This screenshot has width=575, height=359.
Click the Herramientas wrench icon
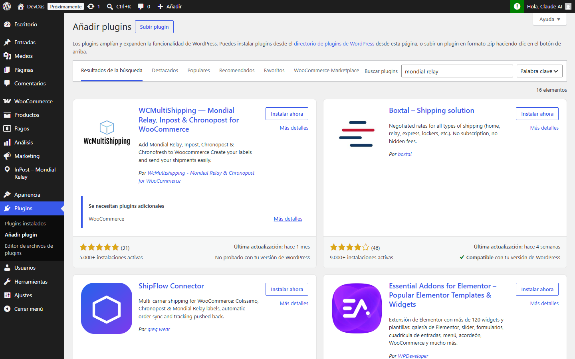coord(7,282)
